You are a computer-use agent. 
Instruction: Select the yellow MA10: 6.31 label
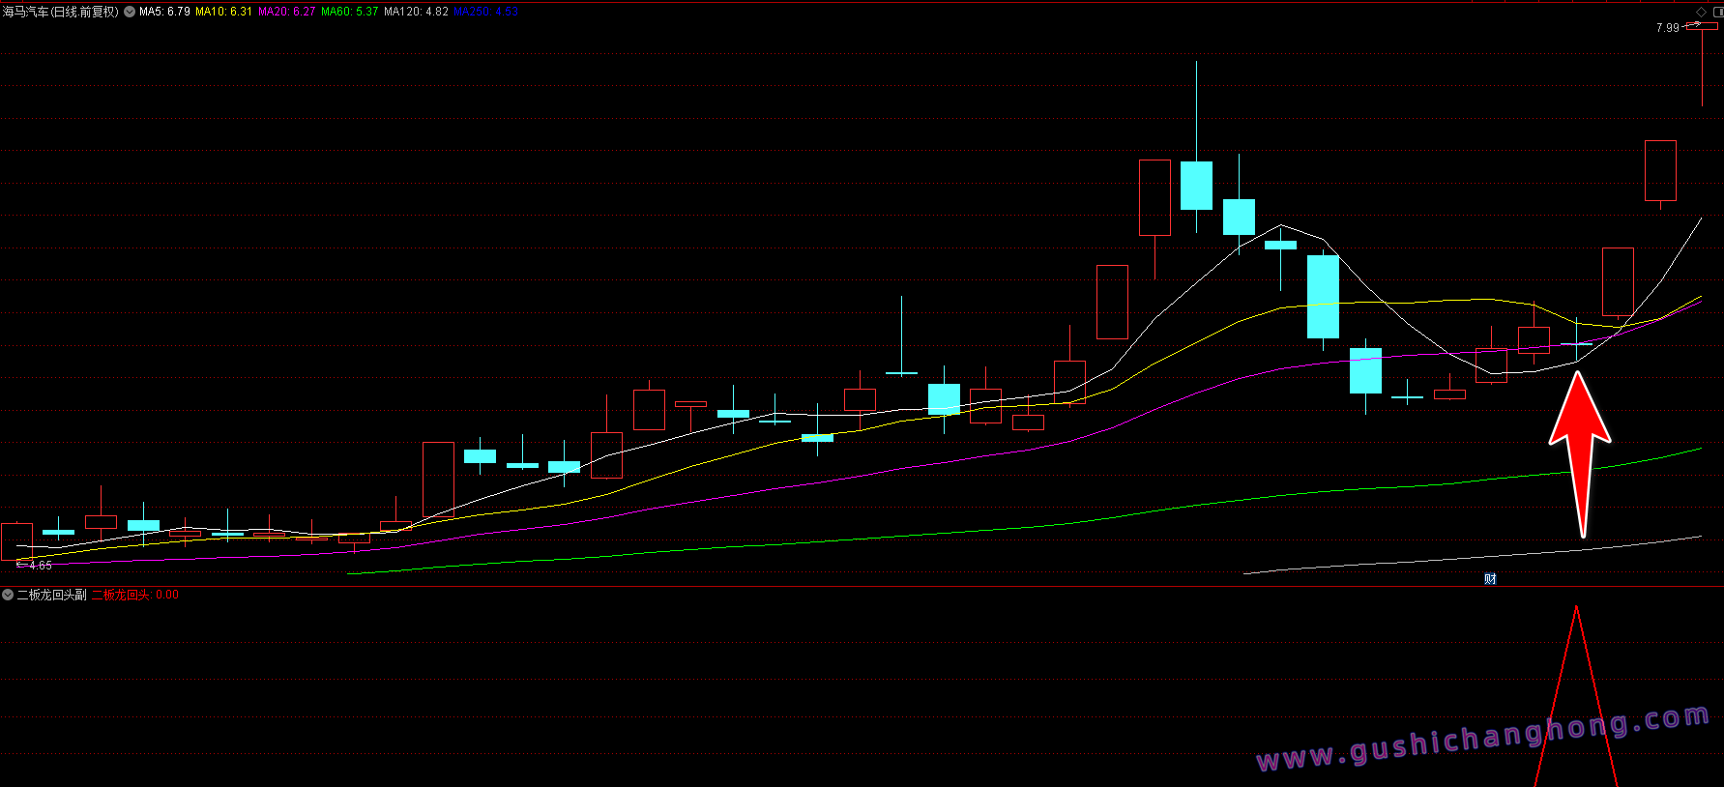[223, 12]
